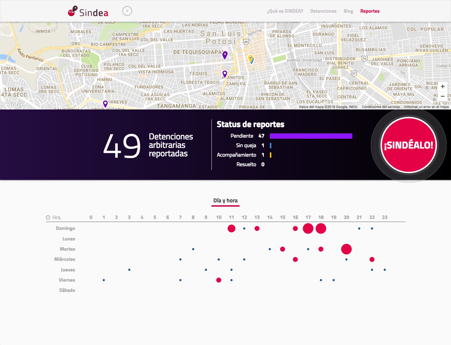This screenshot has height=345, width=451.
Task: Zoom out the map with minus
Action: coord(443,96)
